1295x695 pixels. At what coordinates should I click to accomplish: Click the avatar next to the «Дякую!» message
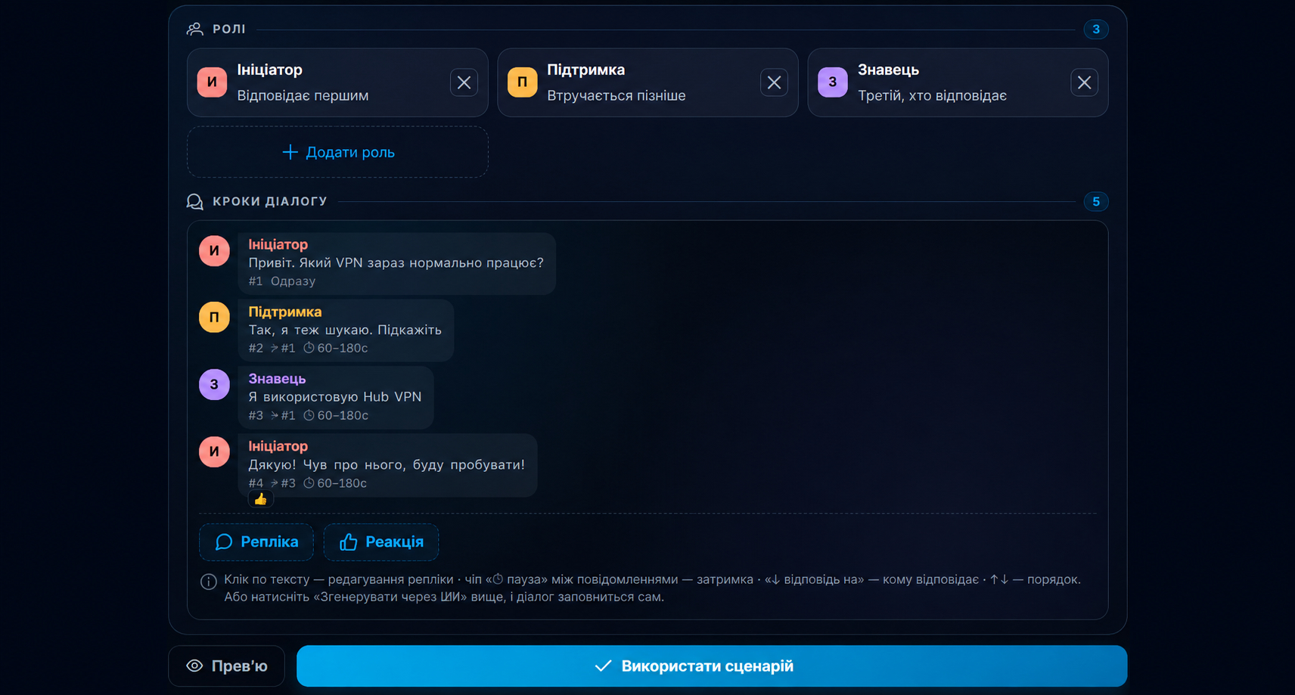point(214,451)
